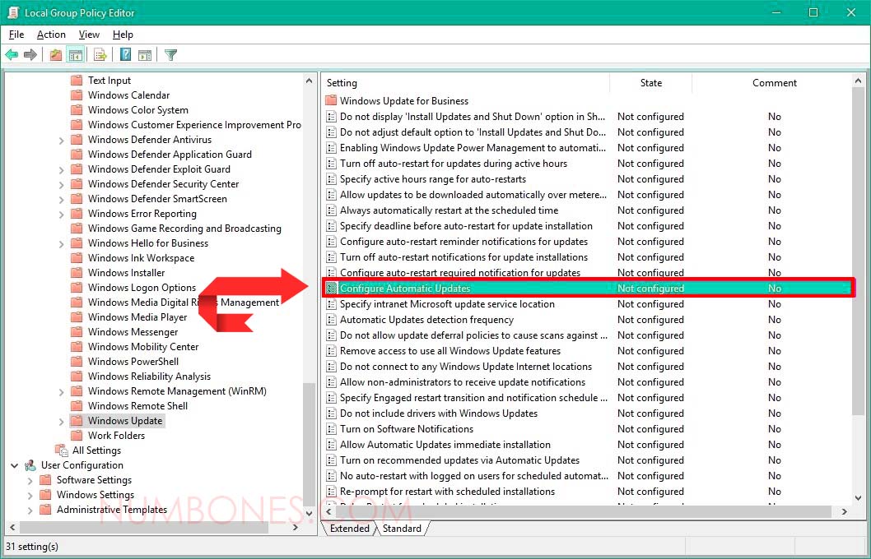Image resolution: width=871 pixels, height=559 pixels.
Task: Click the Show/Hide Action Pane toolbar icon
Action: point(145,54)
